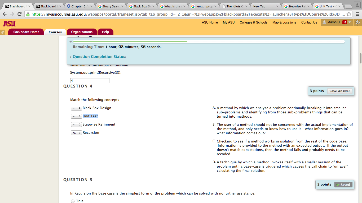This screenshot has height=203, width=362.
Task: Reload the page with refresh icon
Action: click(19, 14)
